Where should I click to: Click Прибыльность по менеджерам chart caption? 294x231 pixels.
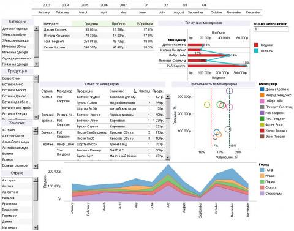coord(213,84)
